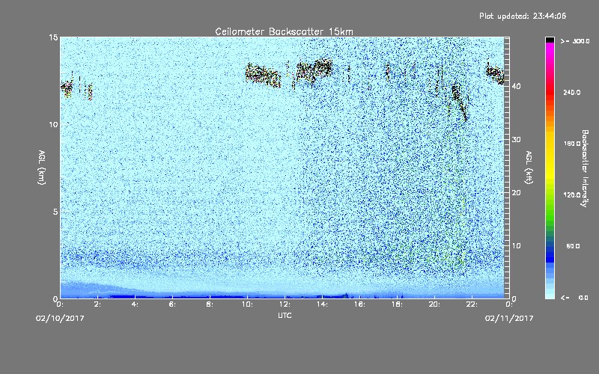
Task: Click the '>= 300.0' colorbar label
Action: (x=575, y=41)
